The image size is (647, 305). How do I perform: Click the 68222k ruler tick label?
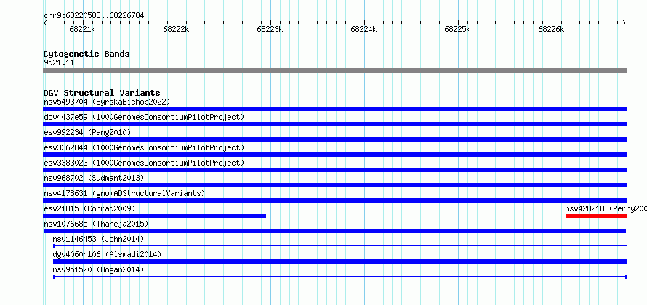coord(177,29)
